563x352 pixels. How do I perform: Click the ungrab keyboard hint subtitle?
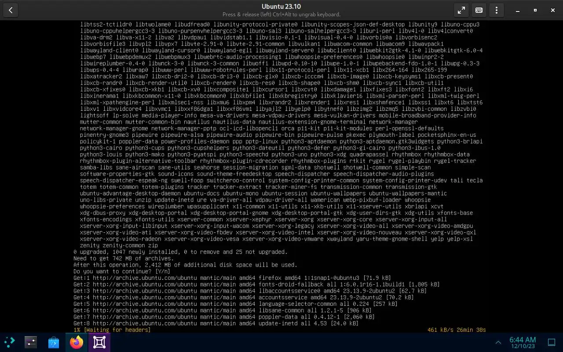point(281,15)
